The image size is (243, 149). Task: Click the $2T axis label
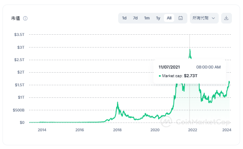[x=21, y=72]
